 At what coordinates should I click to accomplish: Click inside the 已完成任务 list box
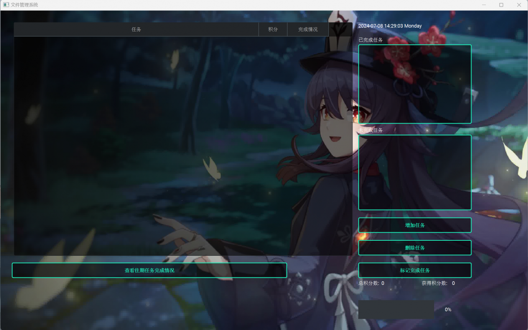click(x=415, y=84)
